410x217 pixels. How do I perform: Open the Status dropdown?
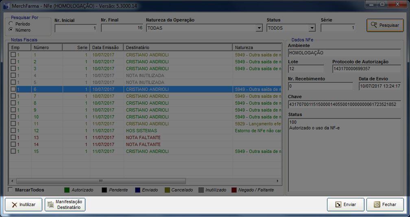[x=312, y=28]
